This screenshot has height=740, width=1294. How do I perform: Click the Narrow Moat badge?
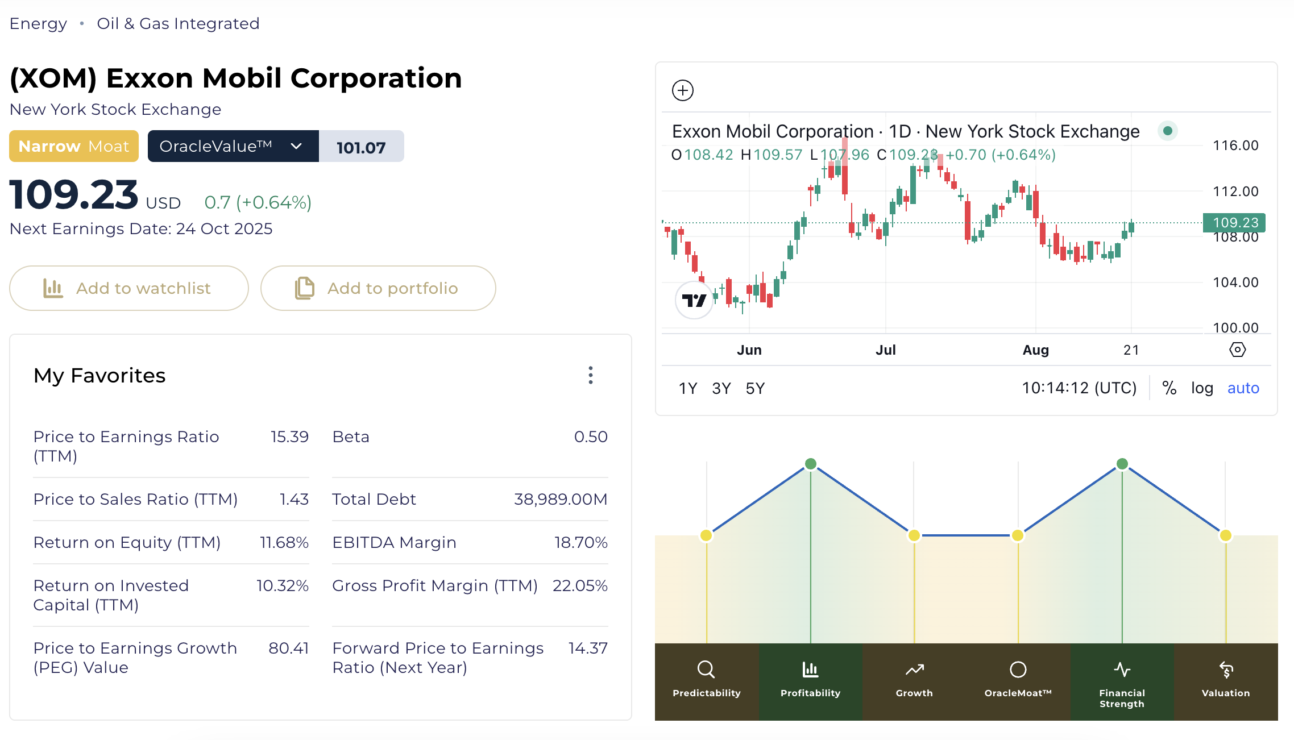[74, 146]
